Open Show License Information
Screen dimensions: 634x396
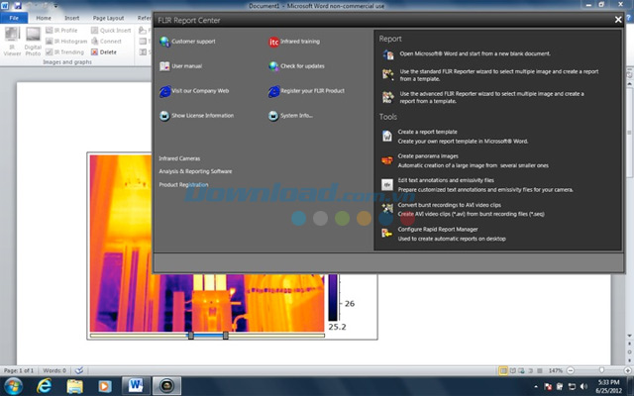tap(202, 115)
